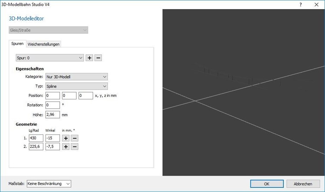Click the Maßstab: label
The height and width of the screenshot is (192, 325).
16,184
